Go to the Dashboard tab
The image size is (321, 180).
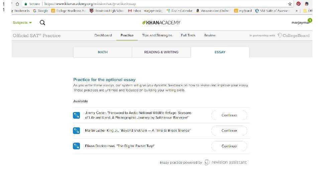pos(103,35)
